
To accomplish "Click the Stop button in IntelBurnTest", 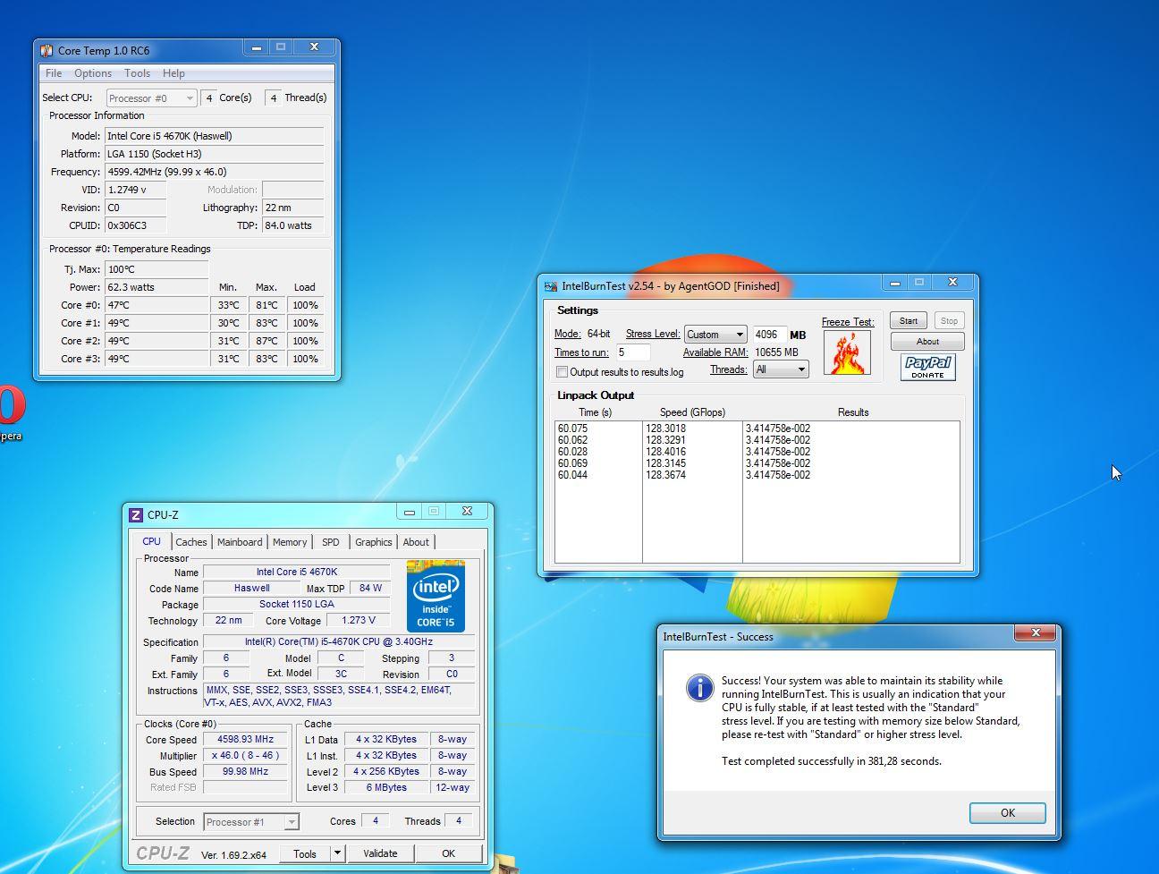I will point(949,320).
